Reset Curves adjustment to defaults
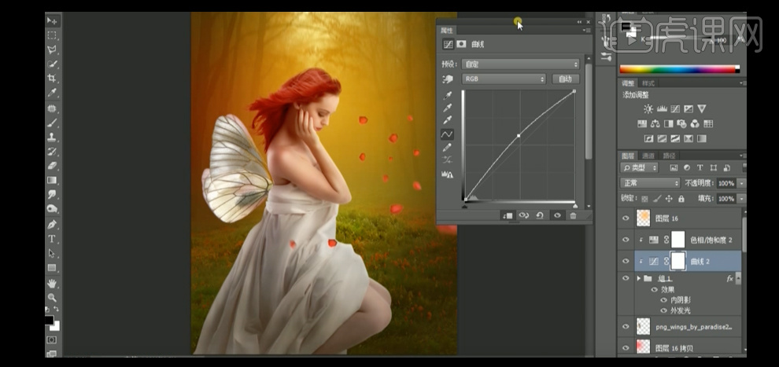The height and width of the screenshot is (367, 779). pyautogui.click(x=540, y=216)
